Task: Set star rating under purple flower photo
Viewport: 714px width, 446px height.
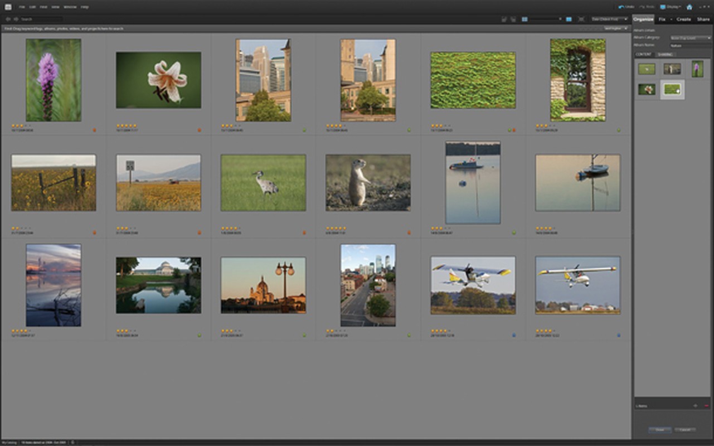Action: coord(21,126)
